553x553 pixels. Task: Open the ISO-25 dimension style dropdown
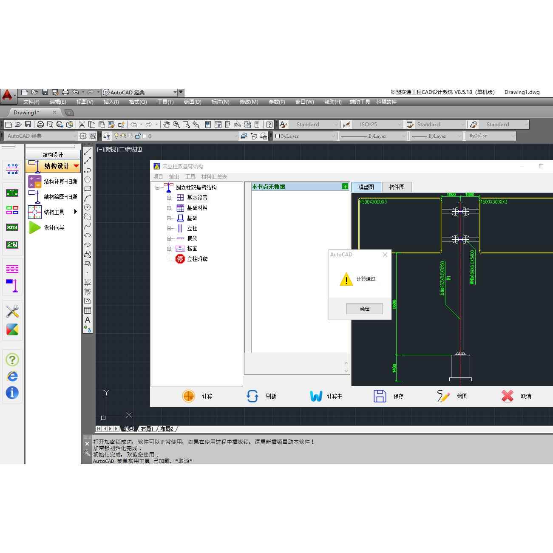pyautogui.click(x=399, y=125)
